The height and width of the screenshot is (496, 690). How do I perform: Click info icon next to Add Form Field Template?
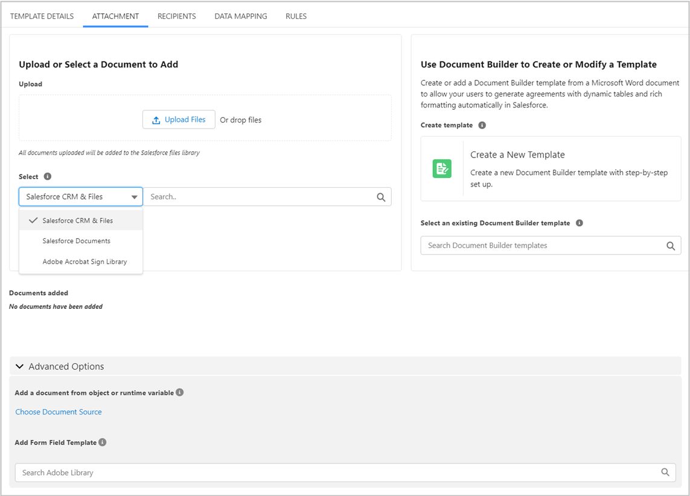click(x=102, y=442)
